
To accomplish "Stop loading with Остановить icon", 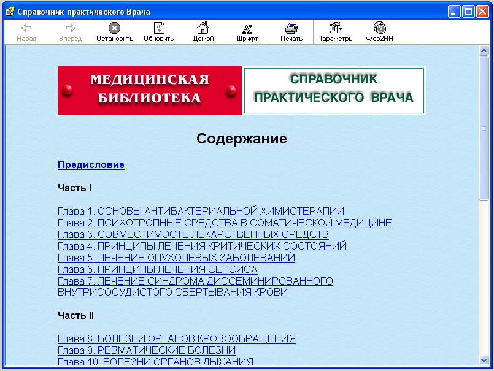I will pyautogui.click(x=114, y=28).
